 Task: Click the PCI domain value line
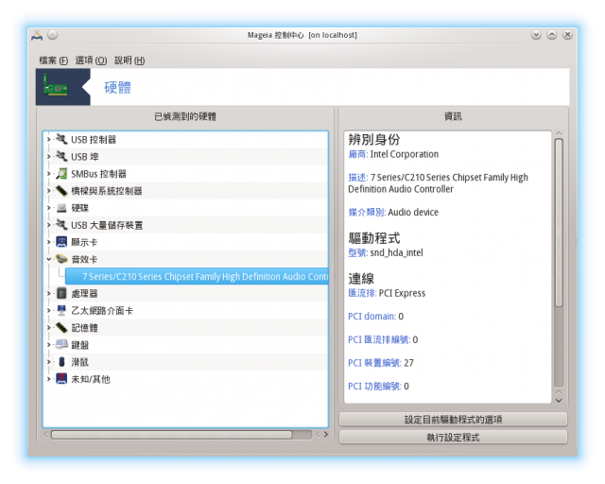[x=376, y=317]
